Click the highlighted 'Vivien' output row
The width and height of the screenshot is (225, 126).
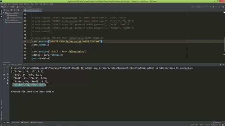(28, 85)
